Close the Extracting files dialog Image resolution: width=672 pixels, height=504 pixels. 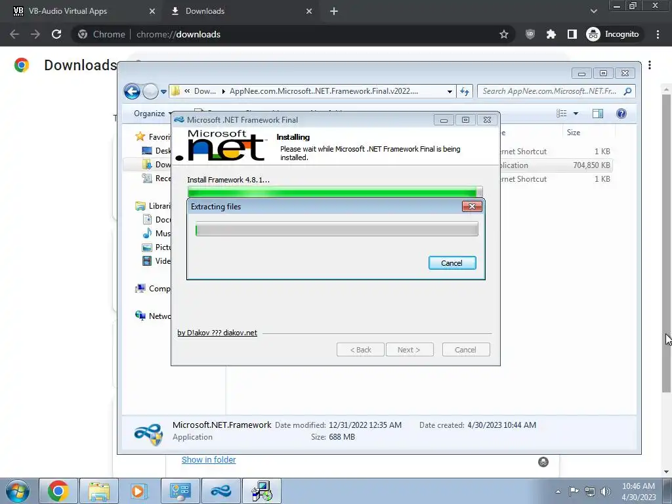(x=472, y=207)
